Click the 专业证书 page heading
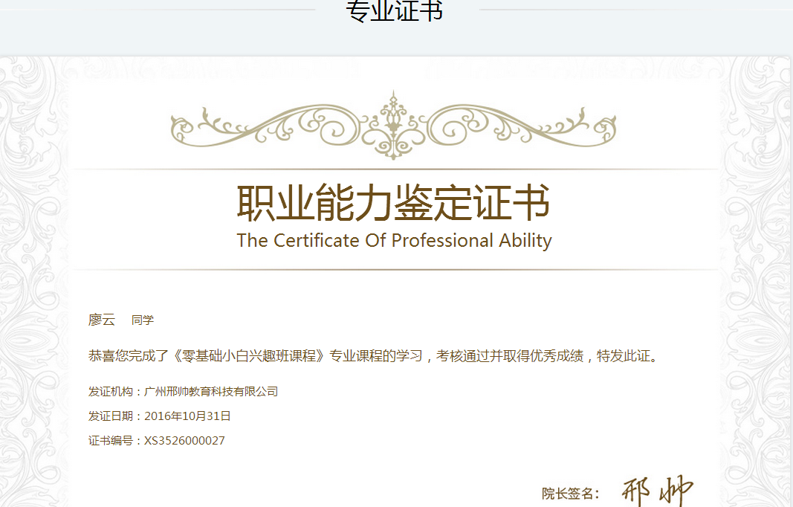The height and width of the screenshot is (507, 793). point(395,11)
